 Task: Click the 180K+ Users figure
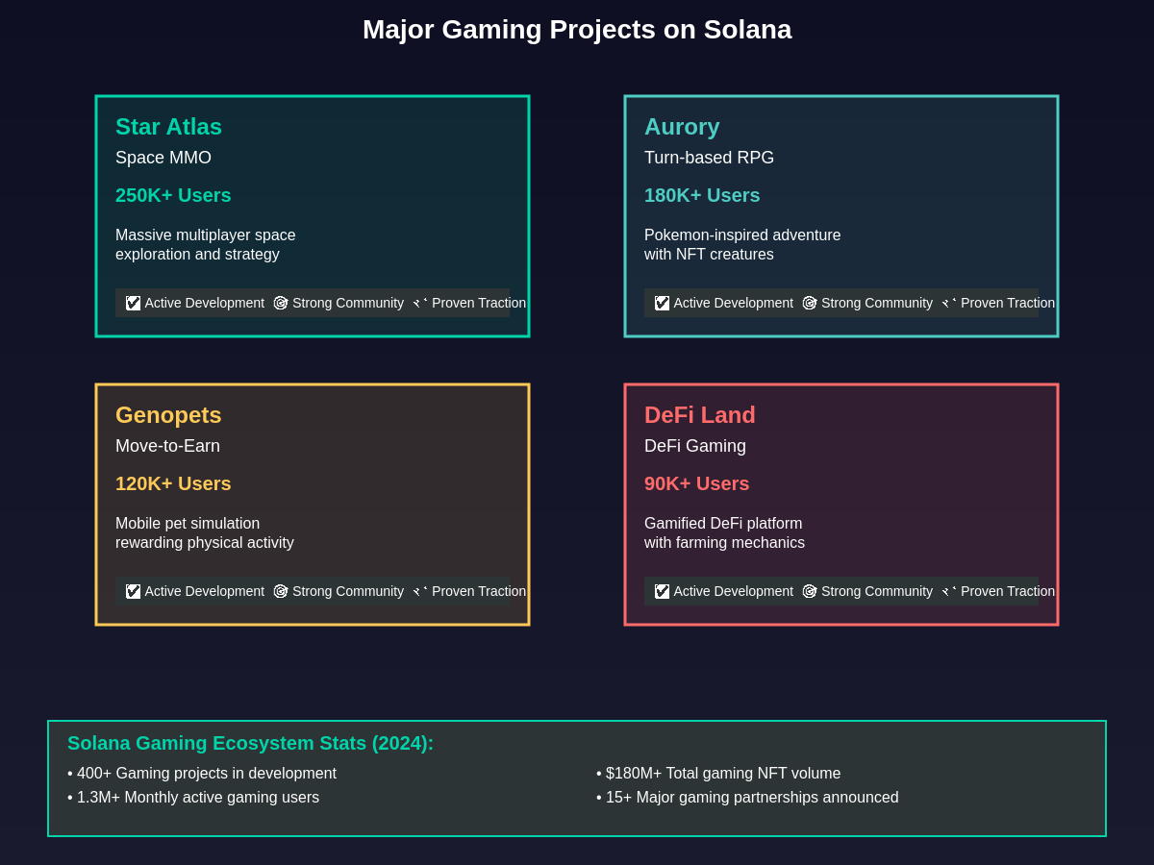[702, 195]
